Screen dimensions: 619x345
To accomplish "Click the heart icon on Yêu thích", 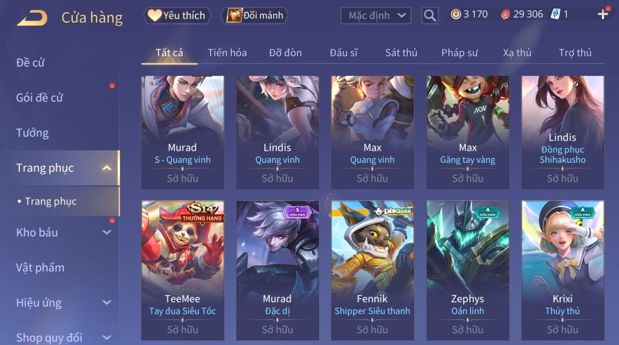I will click(155, 15).
